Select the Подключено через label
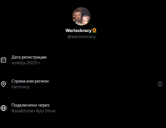 coord(30,105)
